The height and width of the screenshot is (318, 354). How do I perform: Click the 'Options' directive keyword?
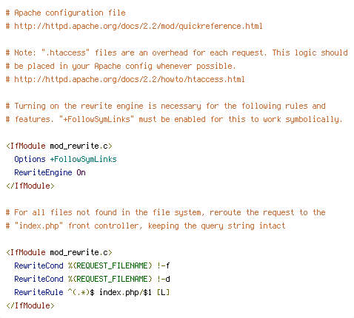(x=30, y=159)
